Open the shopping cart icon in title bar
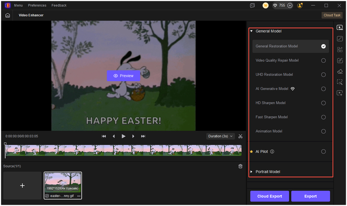 pos(265,6)
